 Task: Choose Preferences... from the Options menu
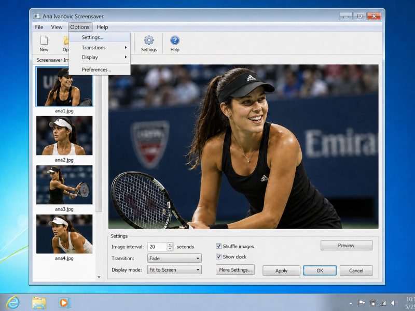tap(100, 69)
